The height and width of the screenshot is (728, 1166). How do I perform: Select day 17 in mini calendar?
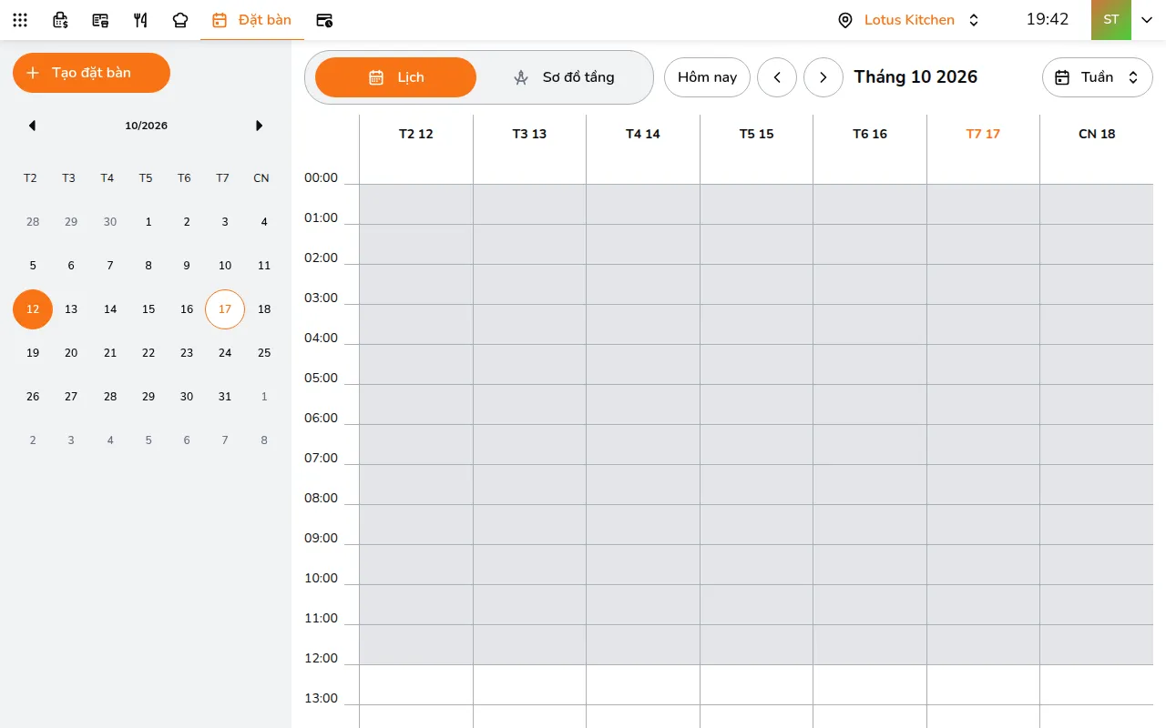[x=225, y=309]
